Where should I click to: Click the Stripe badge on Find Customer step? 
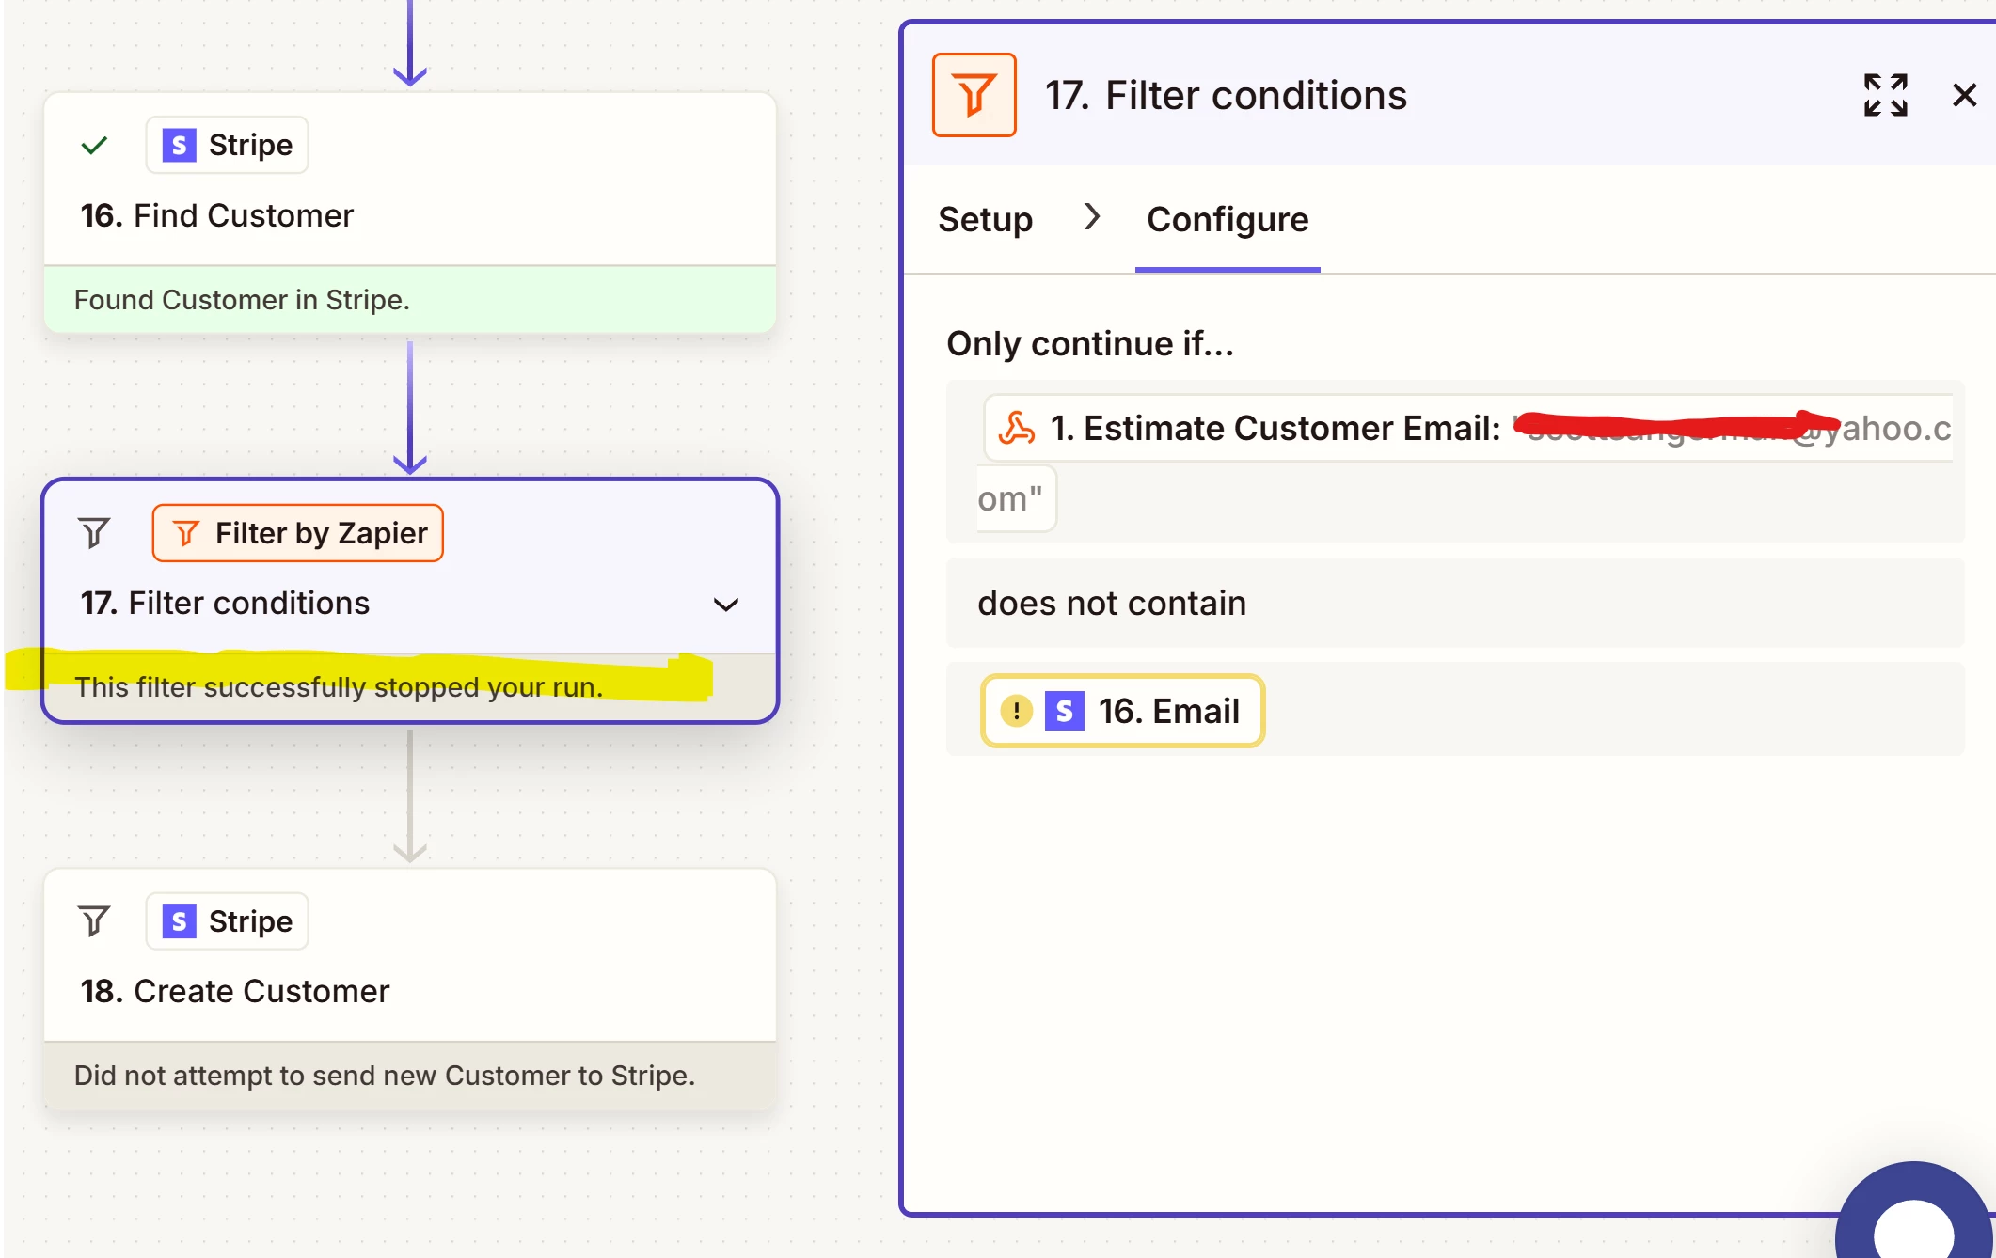(x=228, y=146)
